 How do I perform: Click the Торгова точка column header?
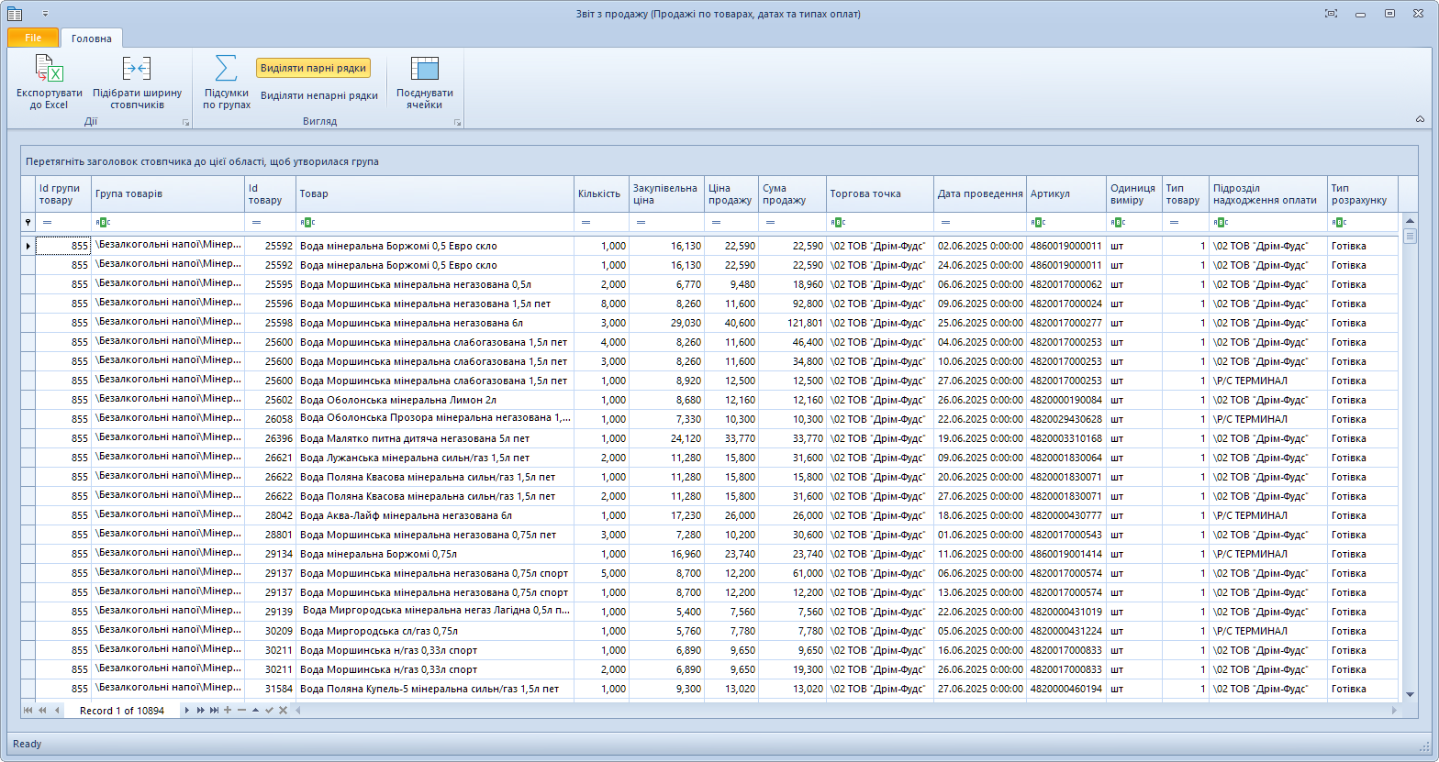point(880,194)
